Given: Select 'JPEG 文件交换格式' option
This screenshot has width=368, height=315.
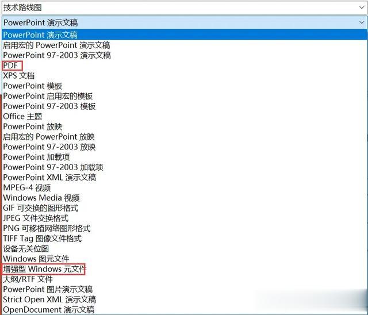Looking at the screenshot, I should 185,218.
